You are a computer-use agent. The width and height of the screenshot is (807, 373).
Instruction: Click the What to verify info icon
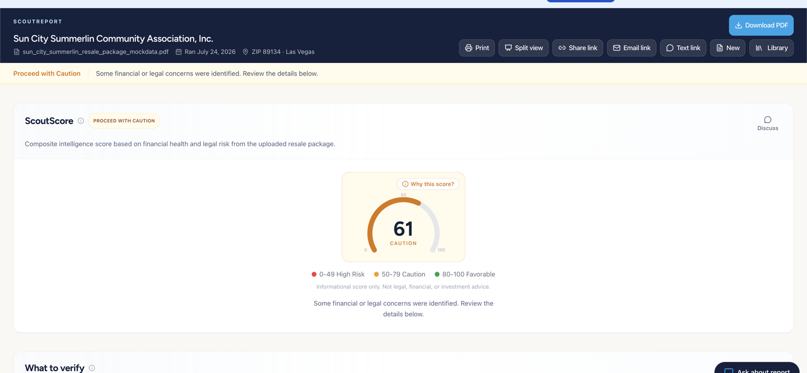click(x=92, y=368)
